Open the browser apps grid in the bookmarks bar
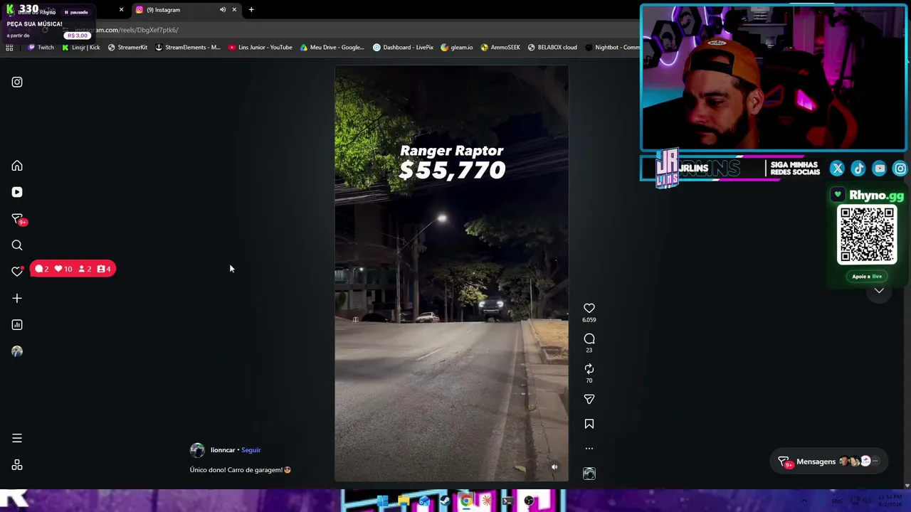This screenshot has height=512, width=911. (x=9, y=48)
